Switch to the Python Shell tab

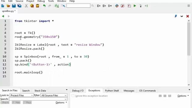click(112, 91)
